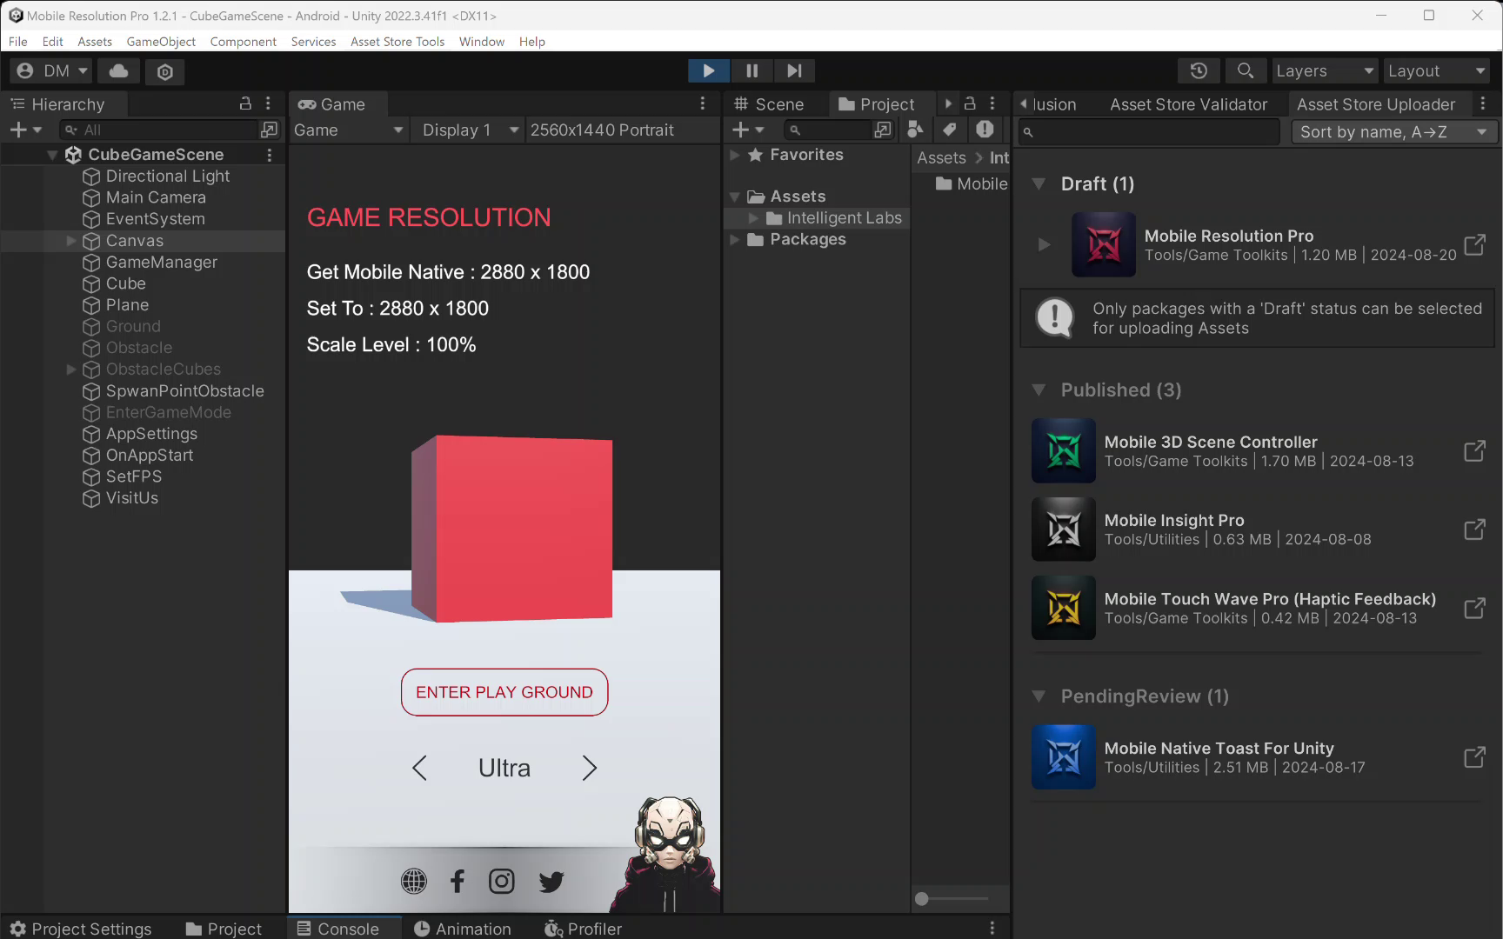Open Hierarchy panel three-dot menu
Image resolution: width=1503 pixels, height=939 pixels.
coord(268,103)
